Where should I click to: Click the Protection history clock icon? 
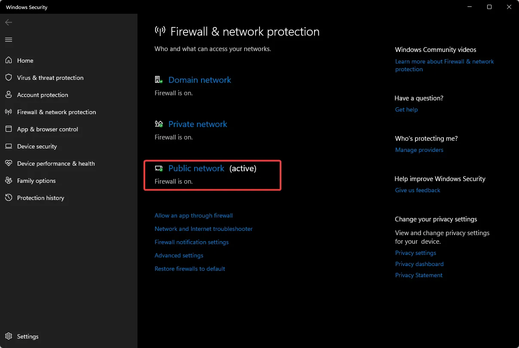9,198
